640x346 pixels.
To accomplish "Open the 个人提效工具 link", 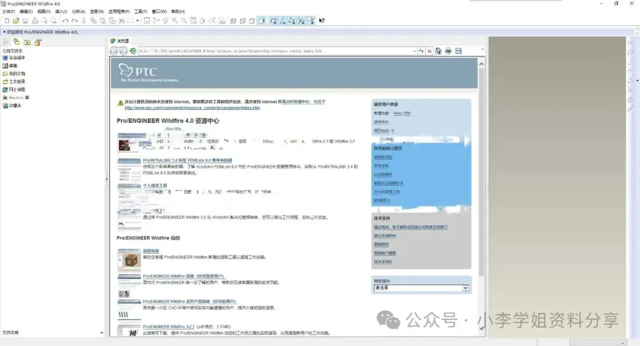I will tap(155, 186).
